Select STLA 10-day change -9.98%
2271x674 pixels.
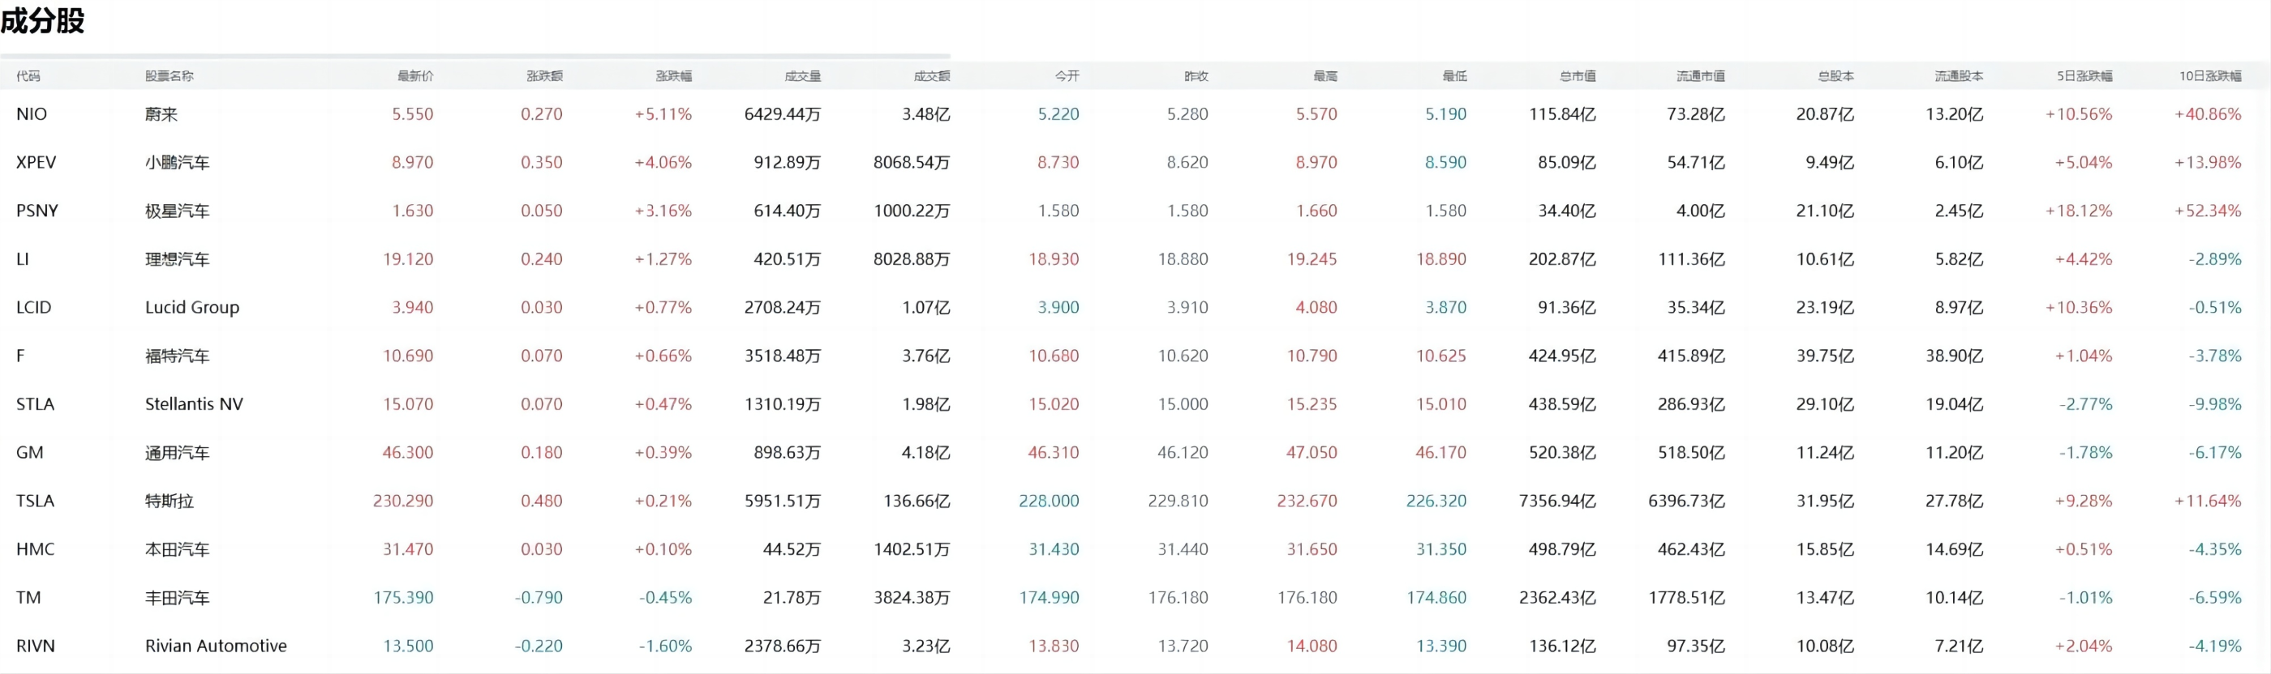coord(2214,404)
